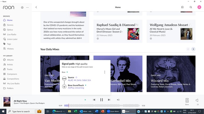
Task: Click the ALAC 44.1kHz 16bit 2ch link
Action: [x=79, y=80]
